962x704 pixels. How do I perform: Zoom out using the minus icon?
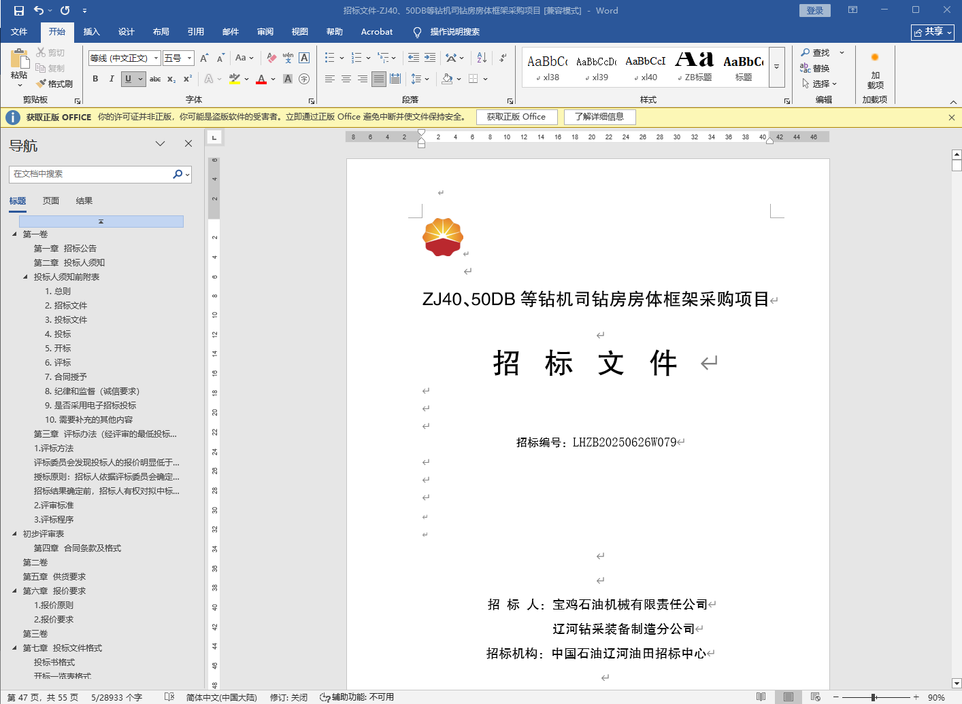[x=836, y=697]
